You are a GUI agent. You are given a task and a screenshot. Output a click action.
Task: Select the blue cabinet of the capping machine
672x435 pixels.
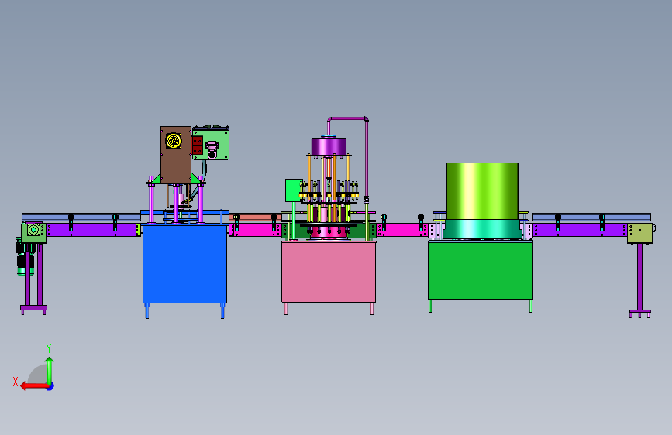(x=184, y=264)
